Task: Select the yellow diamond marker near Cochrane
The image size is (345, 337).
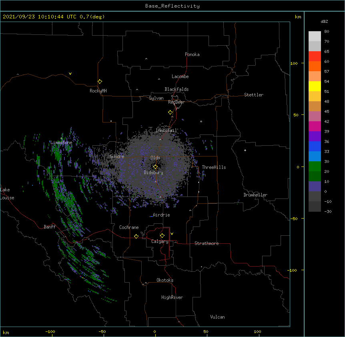Action: (136, 236)
